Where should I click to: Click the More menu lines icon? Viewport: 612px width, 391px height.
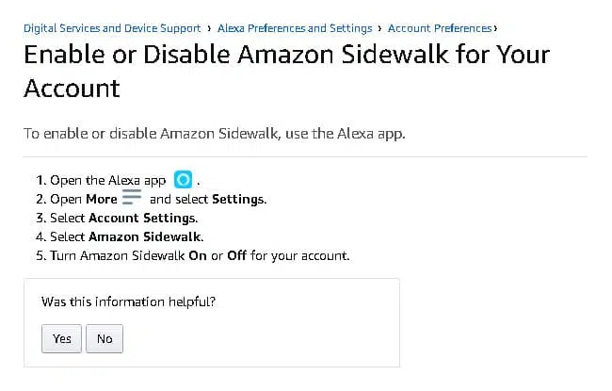[132, 197]
